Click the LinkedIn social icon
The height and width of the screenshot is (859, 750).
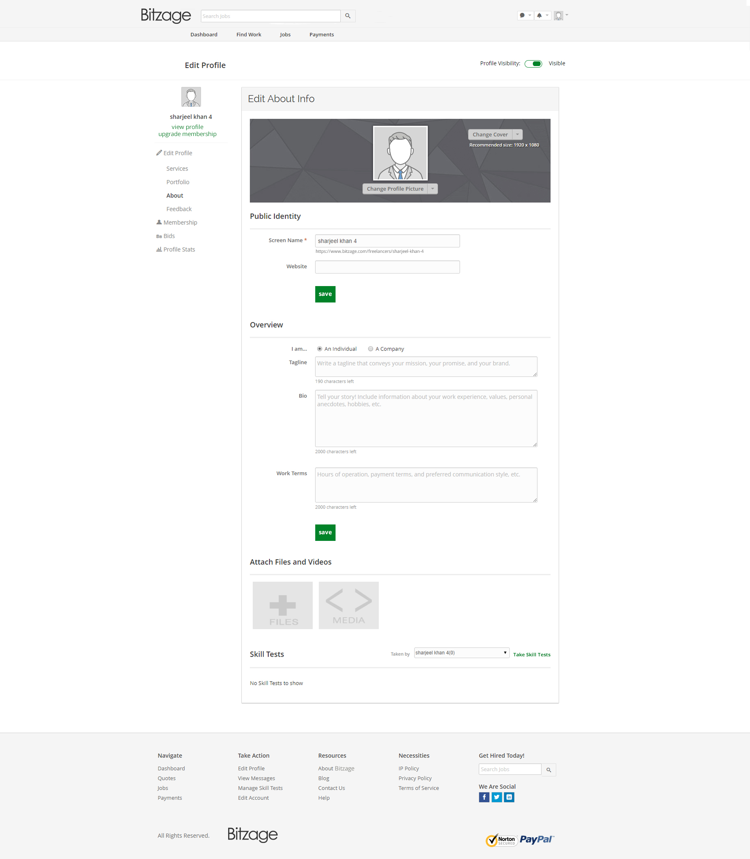click(509, 797)
